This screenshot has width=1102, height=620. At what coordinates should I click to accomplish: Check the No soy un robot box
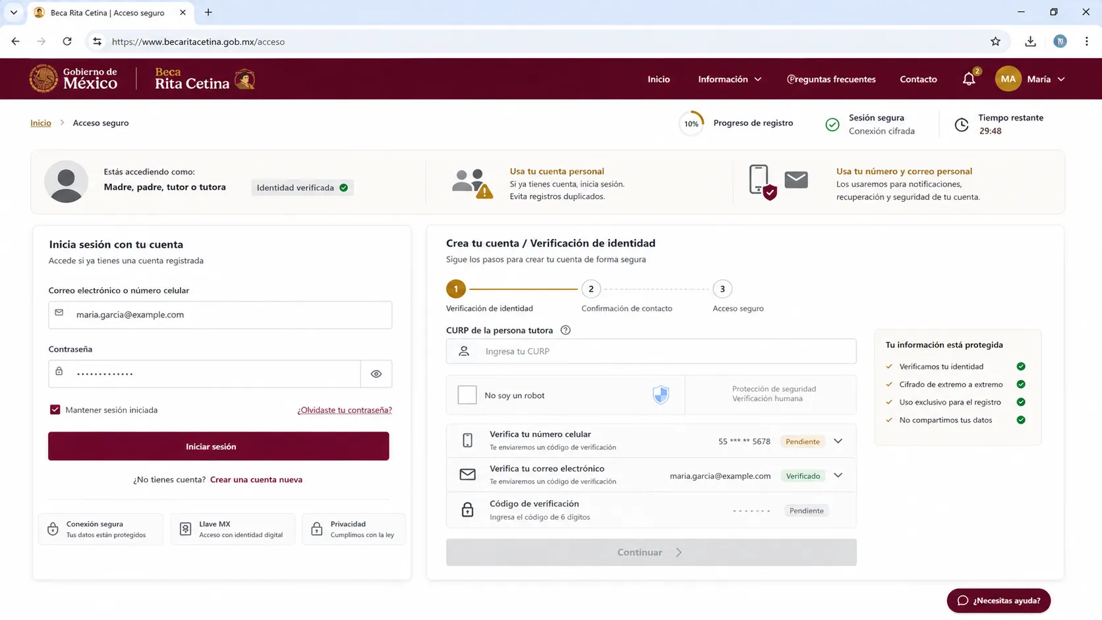coord(467,395)
